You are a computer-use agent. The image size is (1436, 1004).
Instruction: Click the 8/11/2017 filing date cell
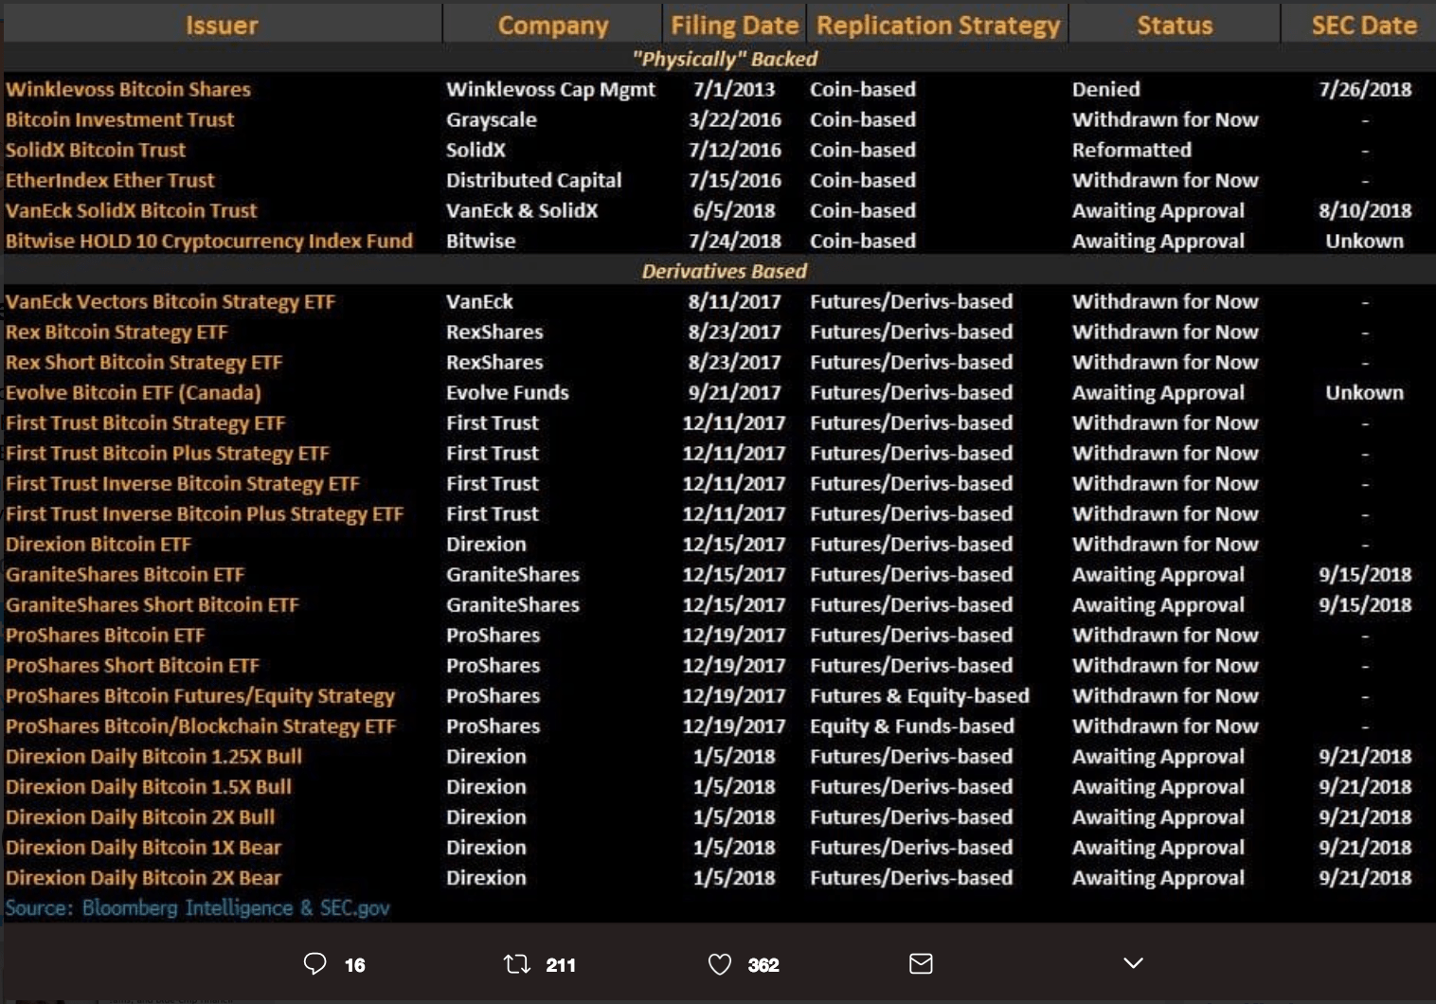[735, 301]
